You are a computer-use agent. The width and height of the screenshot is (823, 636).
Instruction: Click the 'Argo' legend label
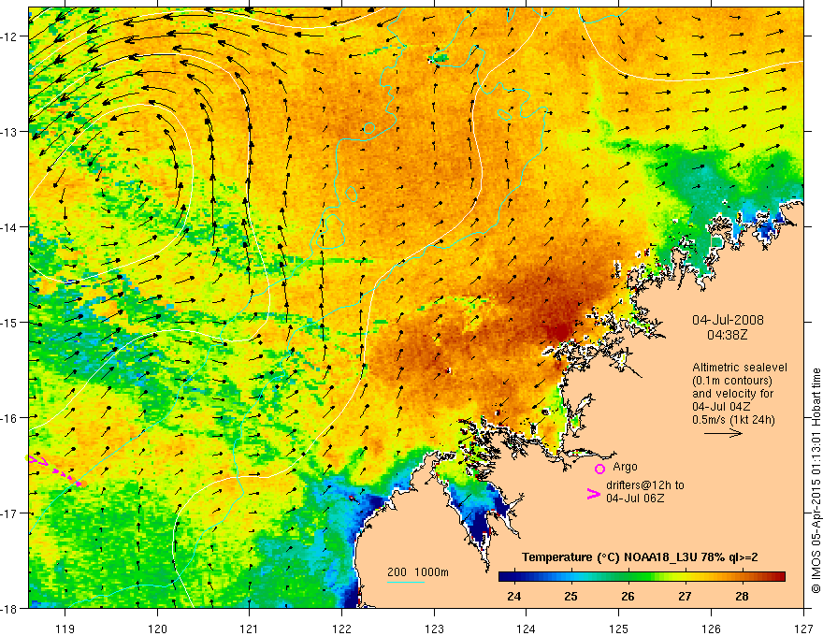[625, 467]
